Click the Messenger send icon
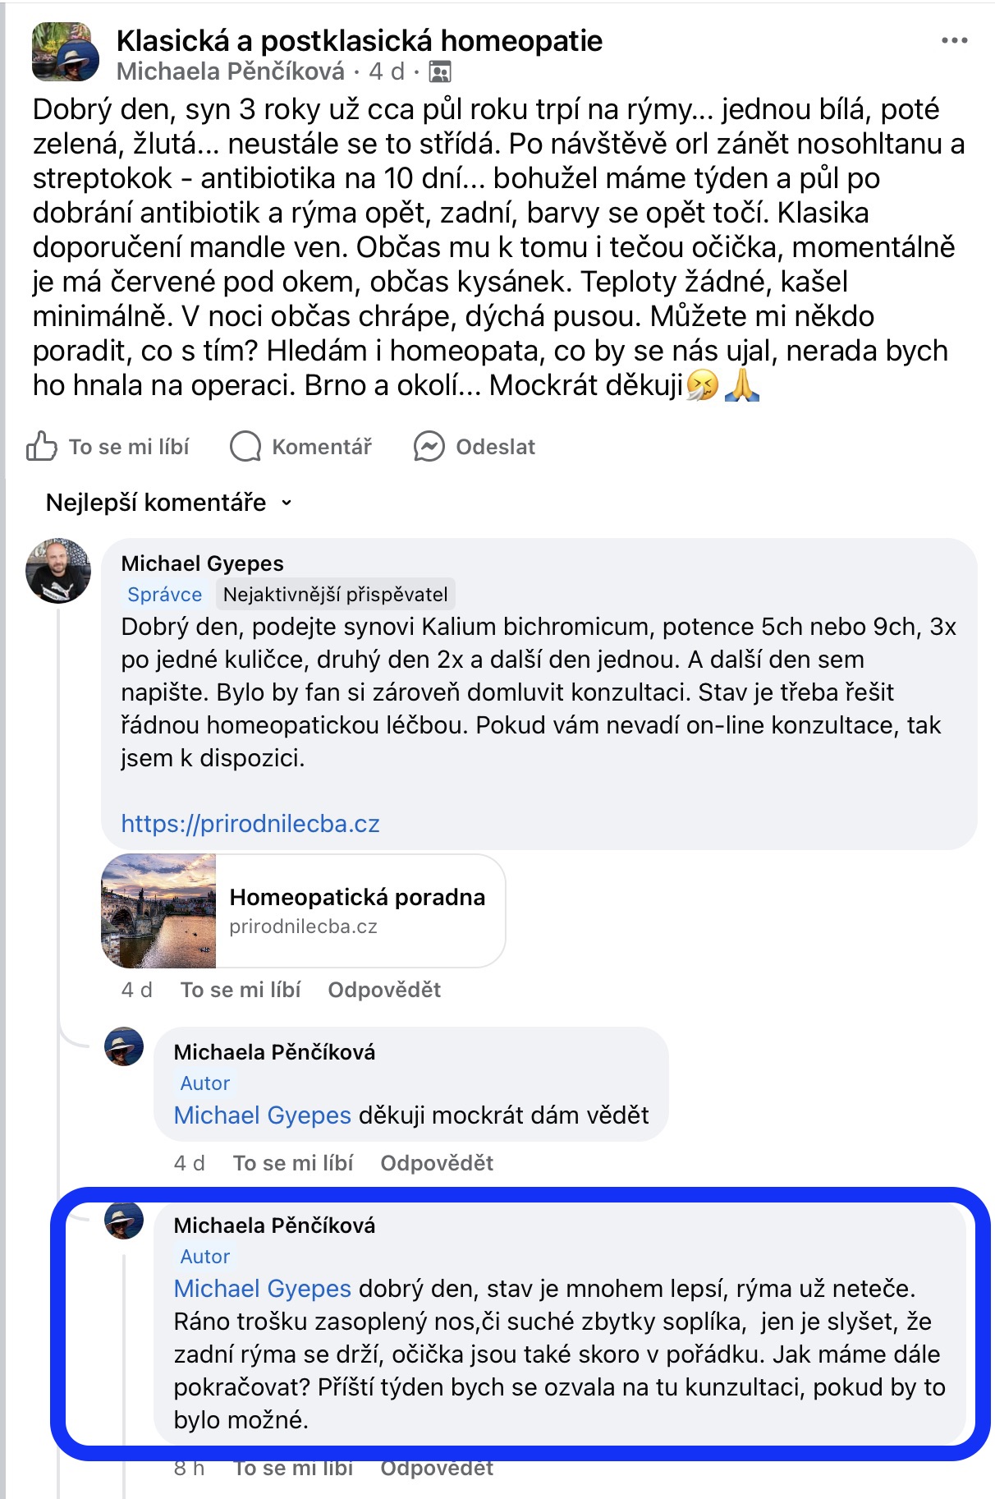 429,447
